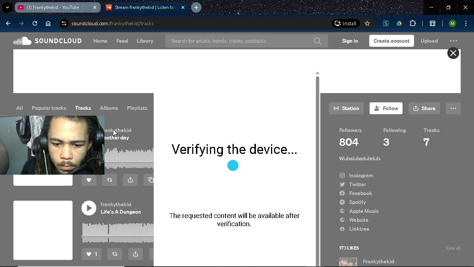Image resolution: width=474 pixels, height=267 pixels.
Task: Go back to the previous page
Action: tap(8, 23)
